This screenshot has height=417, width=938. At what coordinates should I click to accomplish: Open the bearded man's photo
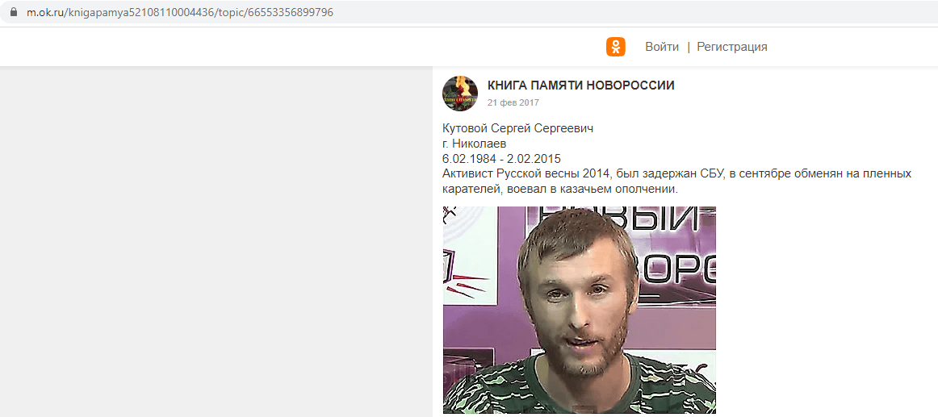(579, 310)
